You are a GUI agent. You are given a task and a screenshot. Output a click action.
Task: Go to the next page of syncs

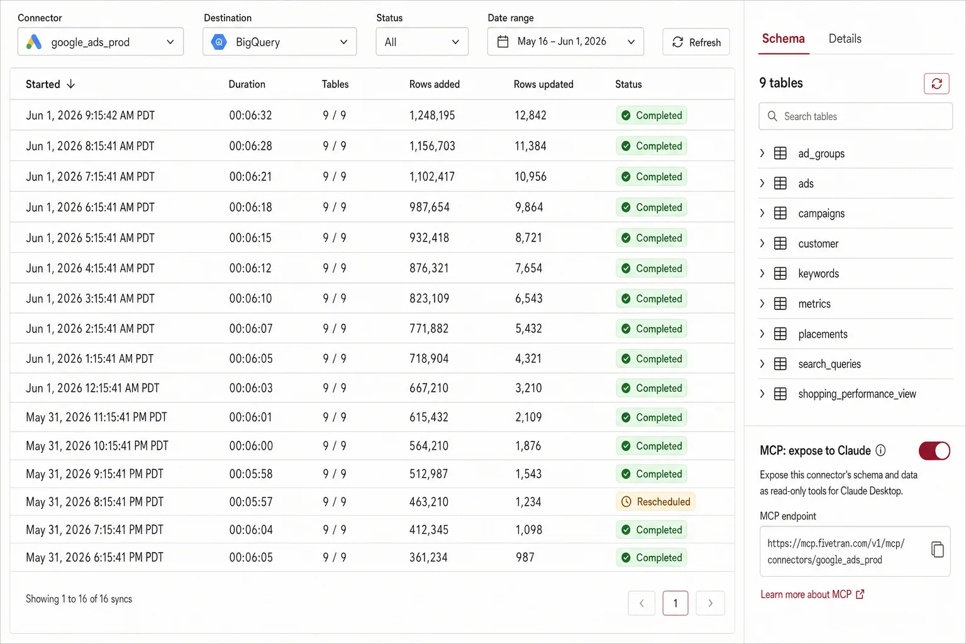pyautogui.click(x=711, y=603)
